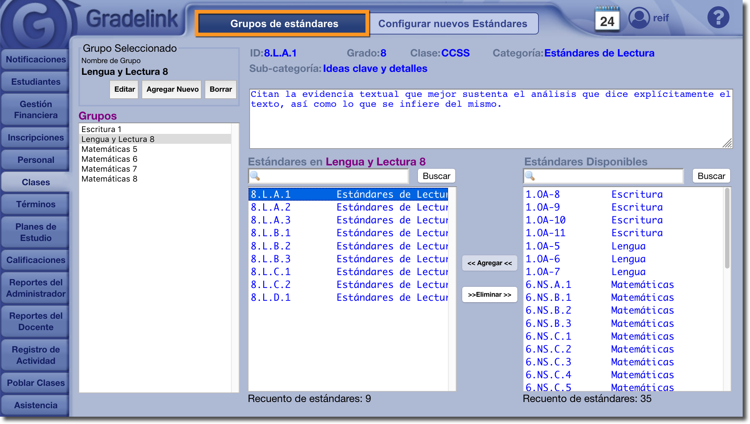Open the calendar icon showing 24
The height and width of the screenshot is (424, 750).
607,19
